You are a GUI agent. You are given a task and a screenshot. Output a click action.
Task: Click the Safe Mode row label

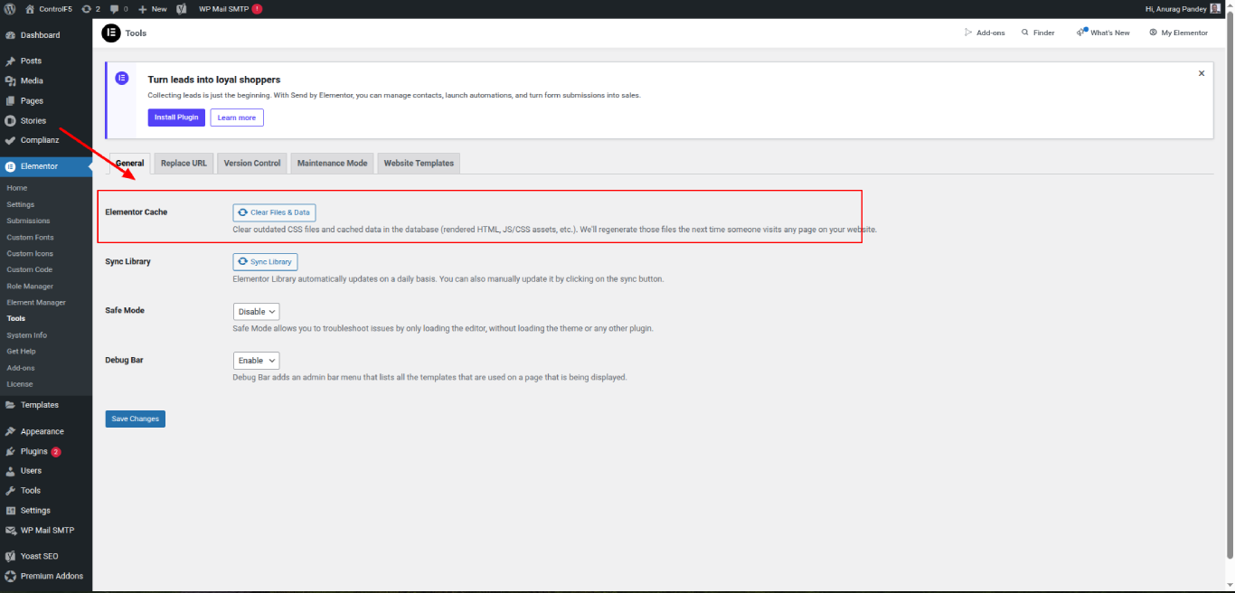[x=125, y=310]
